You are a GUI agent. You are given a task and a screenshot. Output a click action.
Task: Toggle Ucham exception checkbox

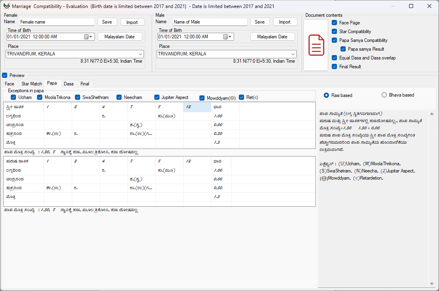13,97
